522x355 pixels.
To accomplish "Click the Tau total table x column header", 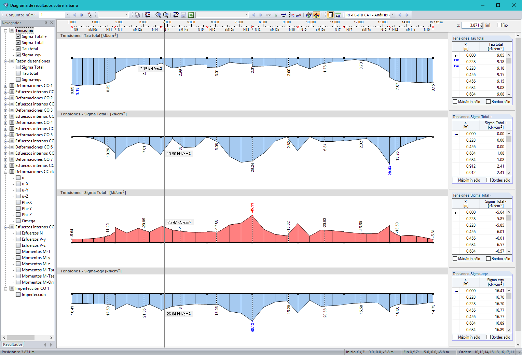I will coord(466,46).
